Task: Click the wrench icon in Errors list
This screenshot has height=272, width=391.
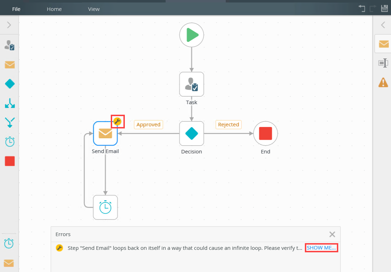Action: tap(59, 248)
